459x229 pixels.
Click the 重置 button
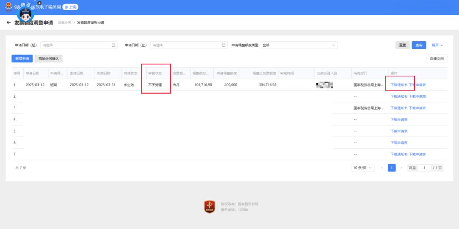402,45
